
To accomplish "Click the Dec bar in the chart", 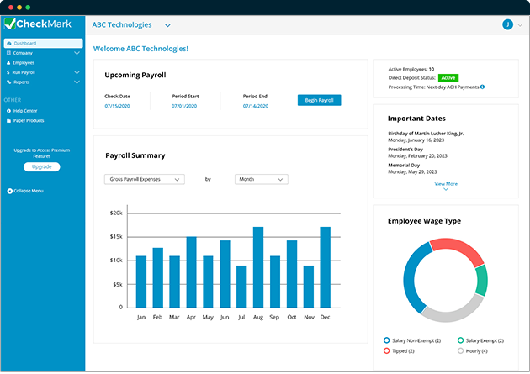I will [326, 267].
